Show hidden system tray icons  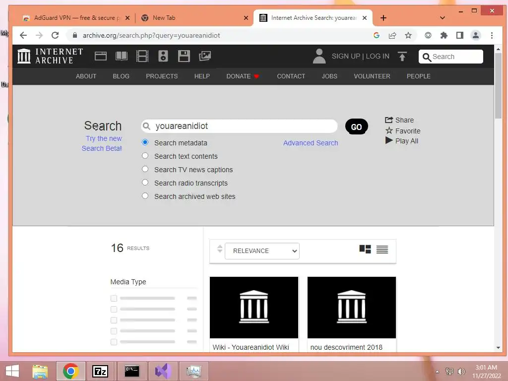tap(438, 372)
